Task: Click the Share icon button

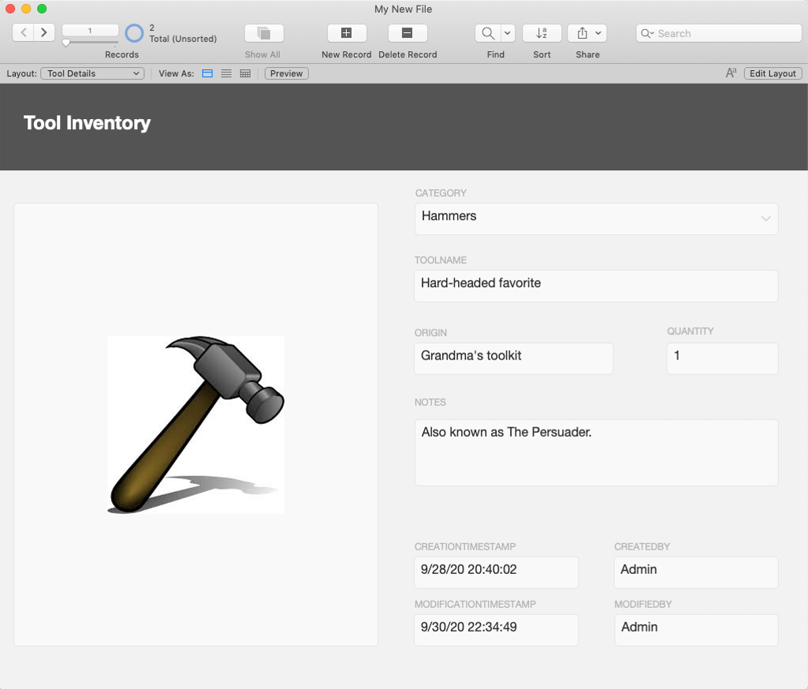Action: [x=583, y=33]
